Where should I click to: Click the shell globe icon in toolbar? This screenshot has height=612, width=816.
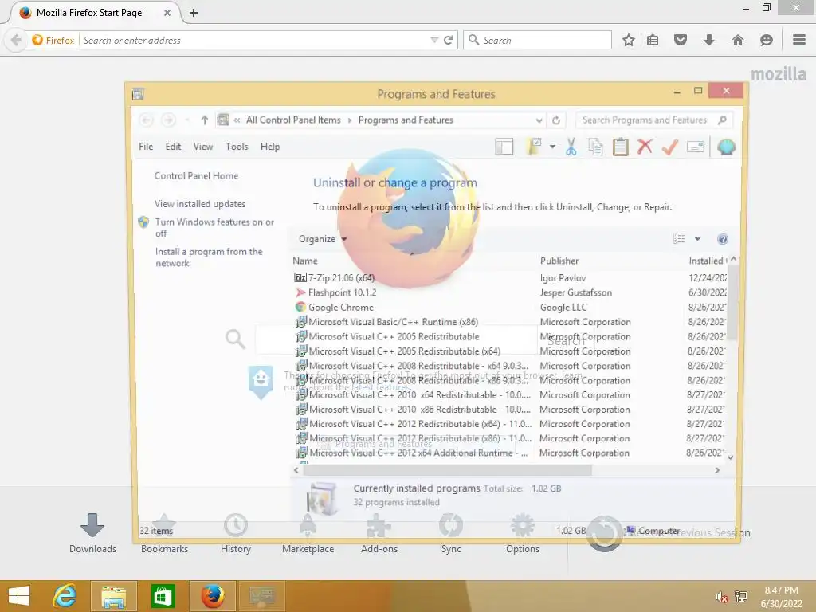[726, 147]
